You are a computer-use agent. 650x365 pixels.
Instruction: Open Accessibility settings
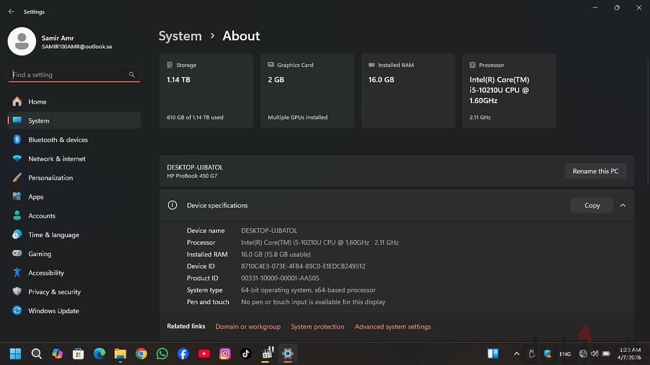pos(74,273)
